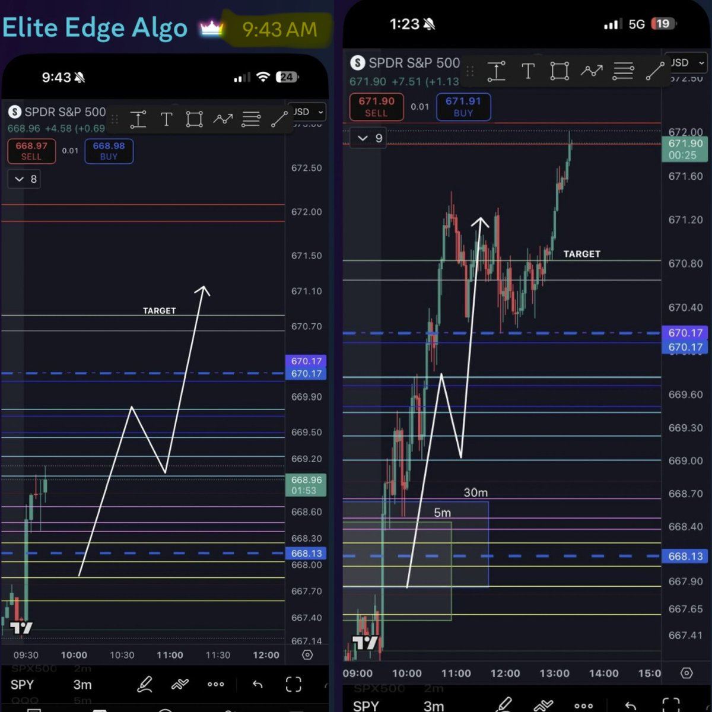Tap Elite Edge Algo title
Screen dimensions: 712x712
point(94,27)
